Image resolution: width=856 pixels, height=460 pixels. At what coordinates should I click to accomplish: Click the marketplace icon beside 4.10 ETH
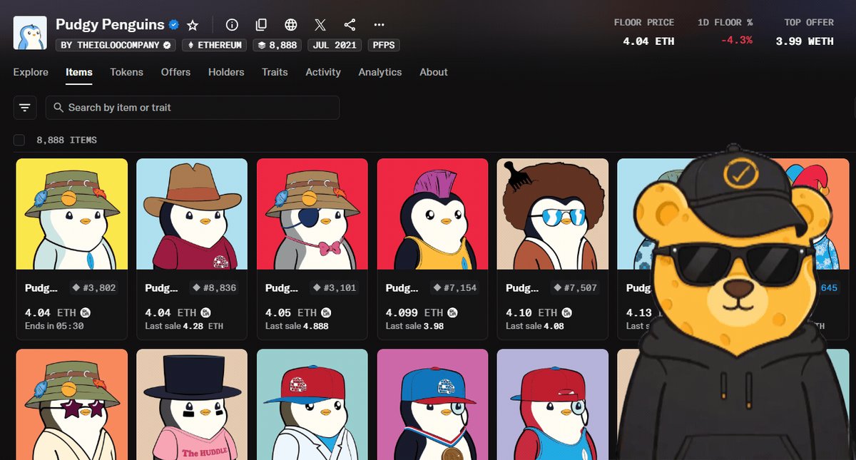pos(567,312)
